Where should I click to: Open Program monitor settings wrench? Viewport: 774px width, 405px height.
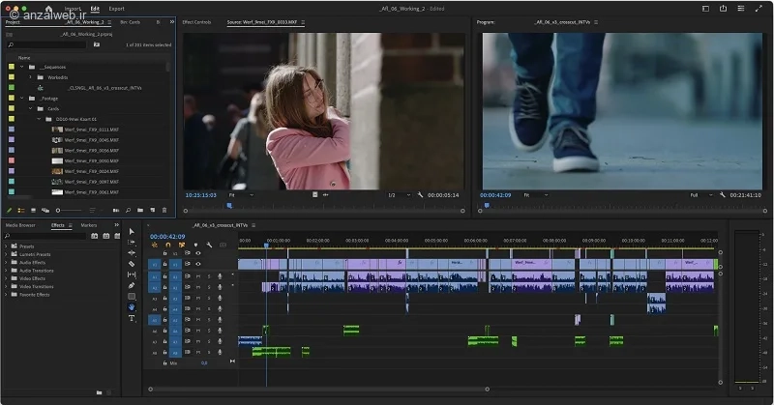point(722,195)
